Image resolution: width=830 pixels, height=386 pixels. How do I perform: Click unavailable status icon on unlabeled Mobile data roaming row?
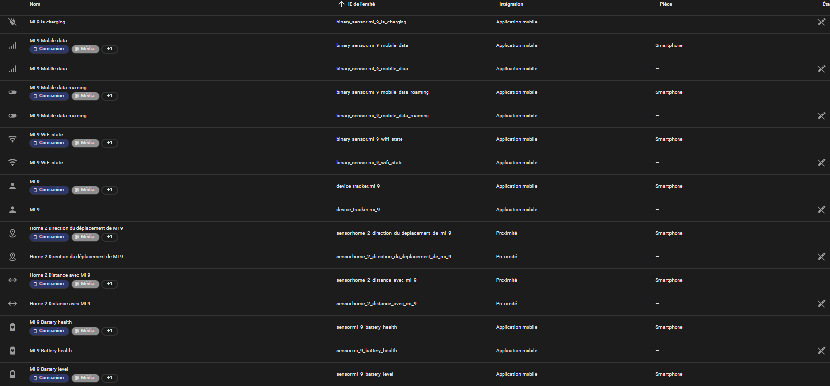pyautogui.click(x=821, y=116)
